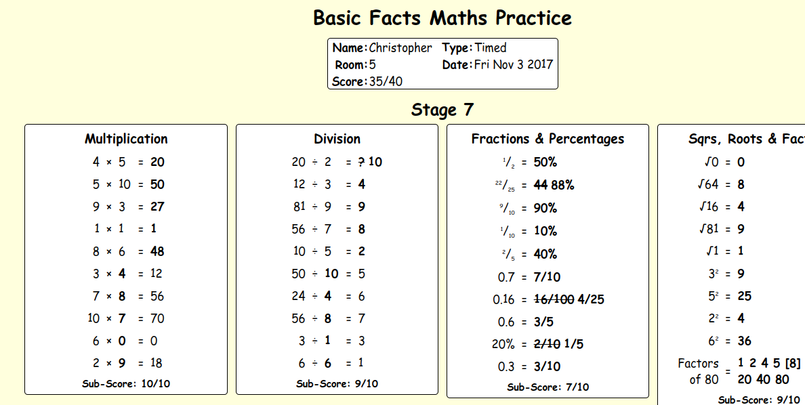Click the Stage 7 heading

[442, 109]
